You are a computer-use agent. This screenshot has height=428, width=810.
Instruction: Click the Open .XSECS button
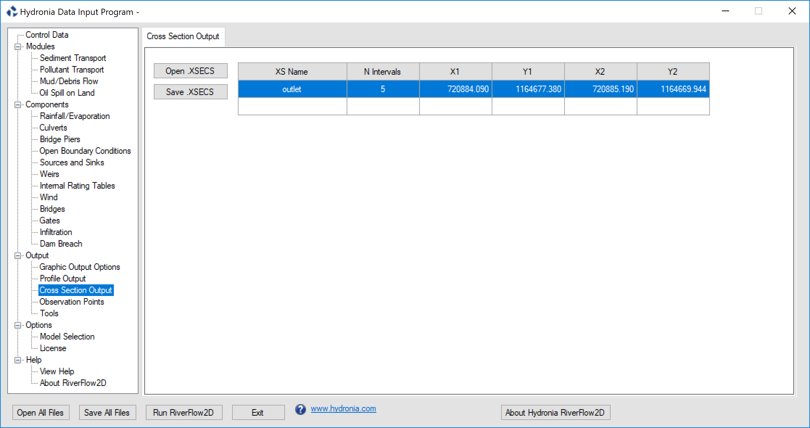tap(191, 71)
